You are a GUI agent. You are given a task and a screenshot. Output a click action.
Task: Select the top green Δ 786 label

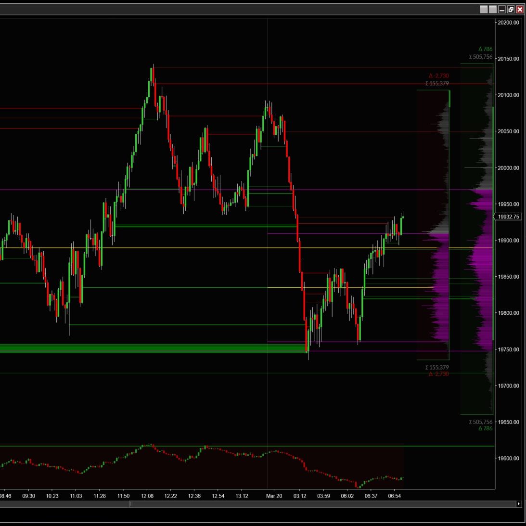[x=485, y=49]
